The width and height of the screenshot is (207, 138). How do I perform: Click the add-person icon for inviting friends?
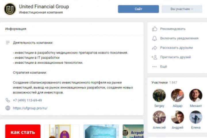pyautogui.click(x=154, y=57)
